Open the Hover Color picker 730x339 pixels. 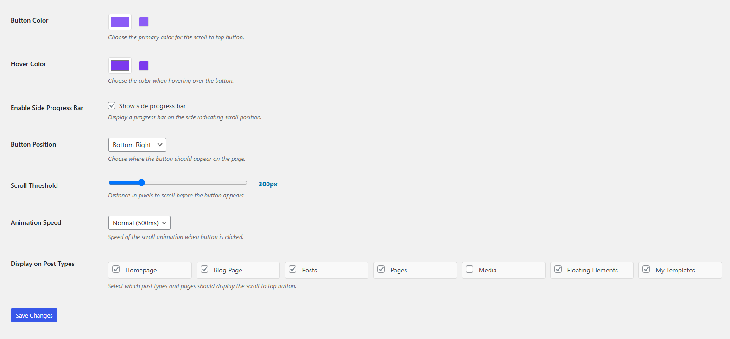[x=120, y=65]
